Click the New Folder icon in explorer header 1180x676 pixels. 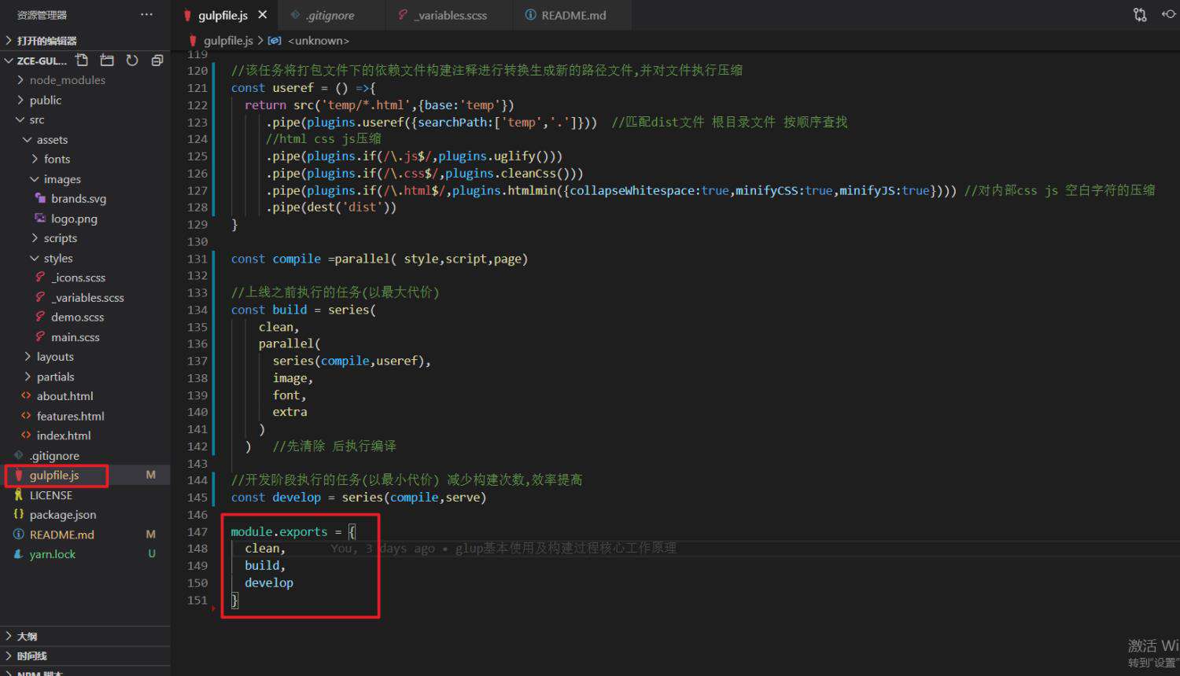click(x=107, y=61)
